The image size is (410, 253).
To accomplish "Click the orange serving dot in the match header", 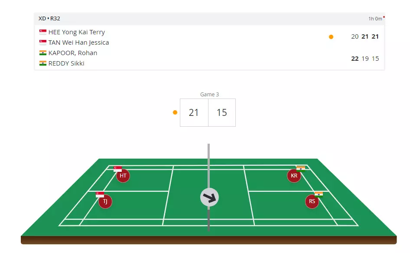I will pyautogui.click(x=331, y=37).
